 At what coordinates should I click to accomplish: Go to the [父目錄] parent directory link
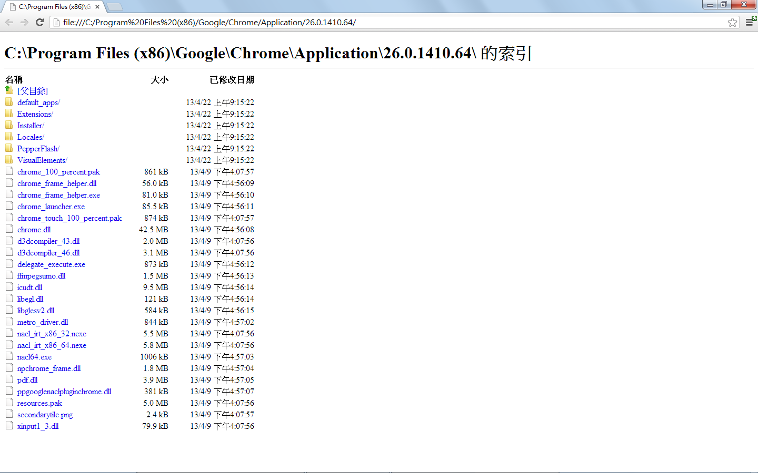pyautogui.click(x=33, y=91)
